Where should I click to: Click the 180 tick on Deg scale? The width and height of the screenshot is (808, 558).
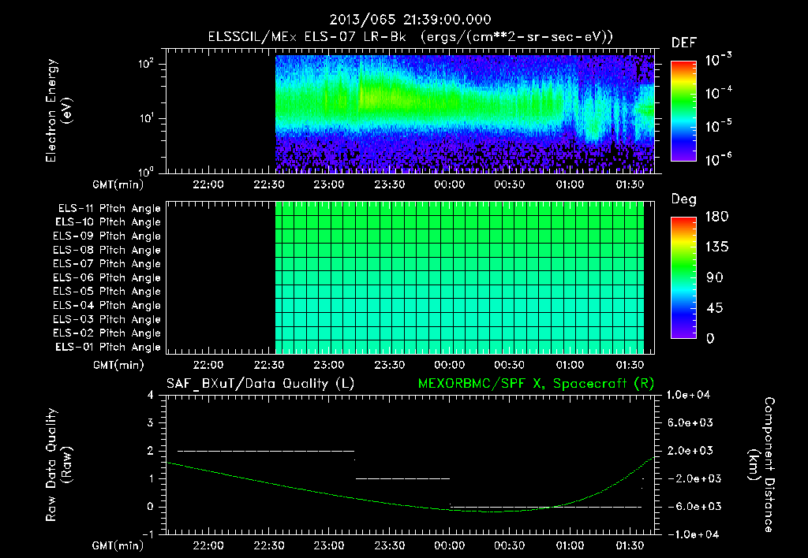[x=716, y=217]
